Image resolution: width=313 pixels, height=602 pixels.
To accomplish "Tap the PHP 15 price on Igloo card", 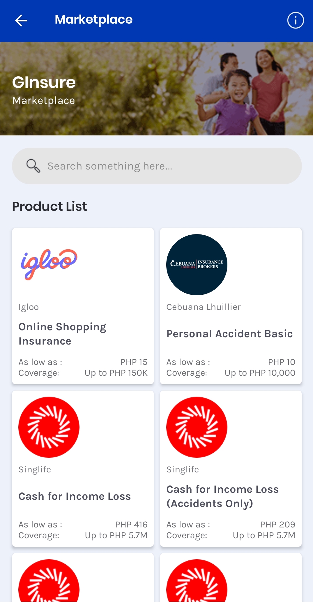I will click(x=134, y=362).
